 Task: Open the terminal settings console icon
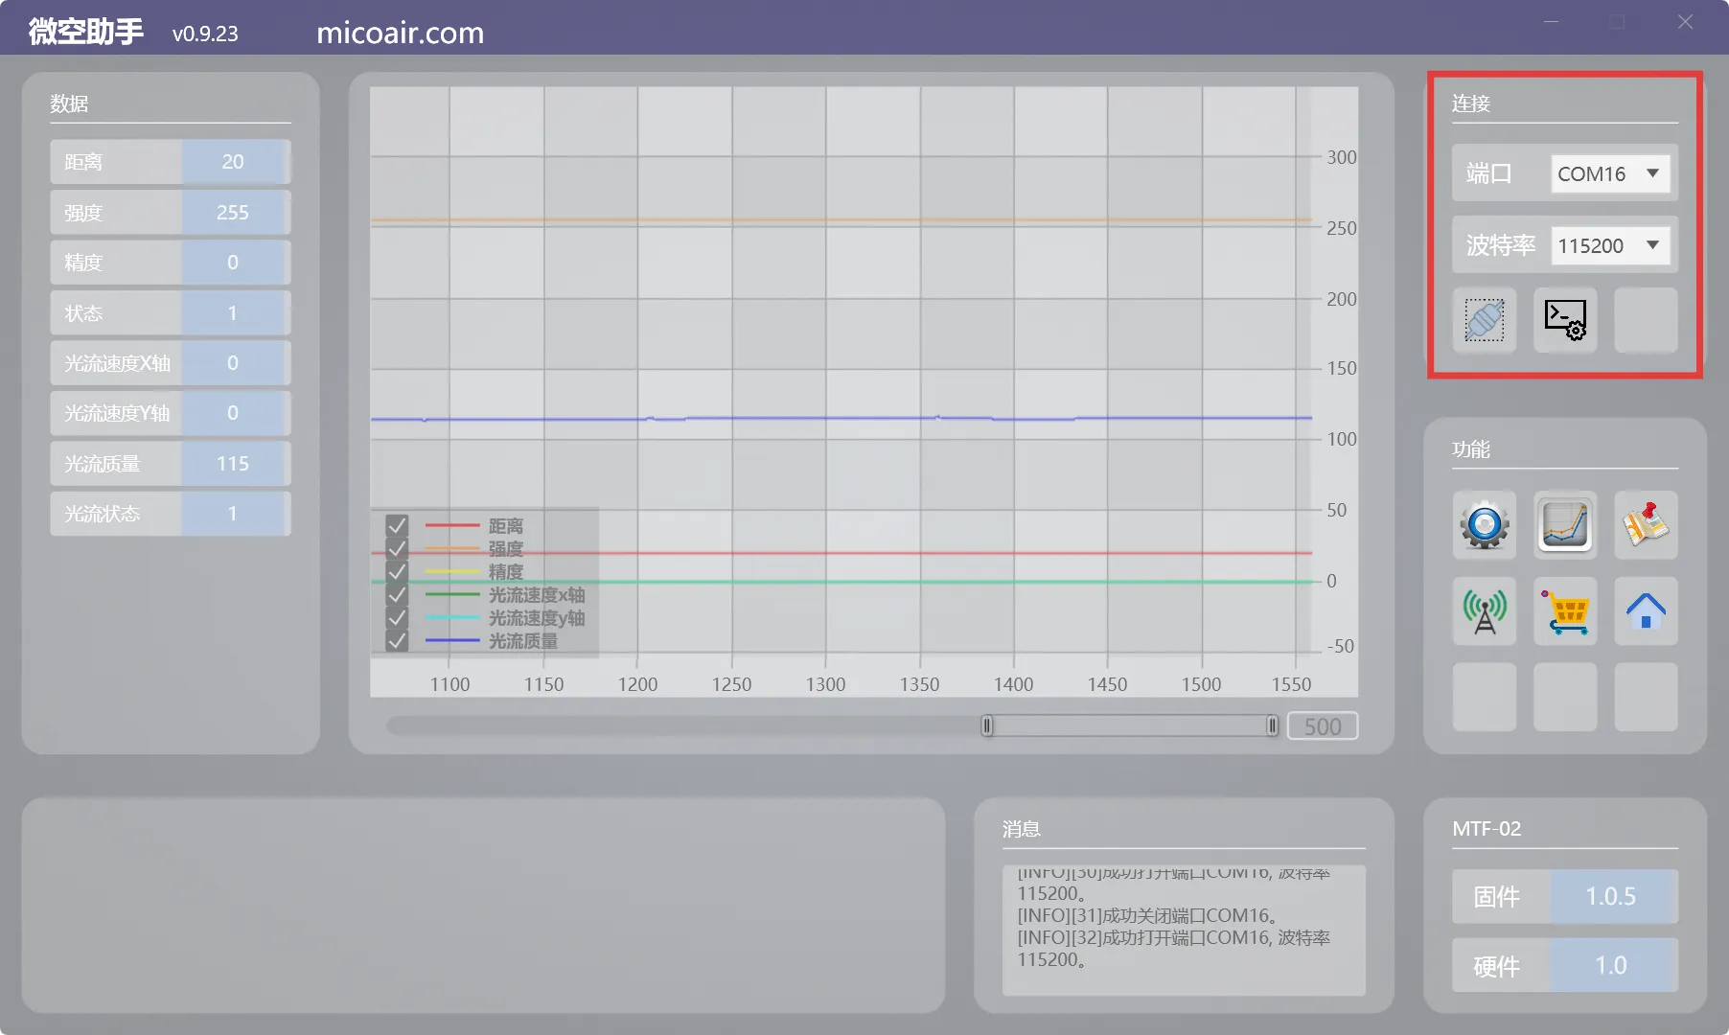[1565, 320]
